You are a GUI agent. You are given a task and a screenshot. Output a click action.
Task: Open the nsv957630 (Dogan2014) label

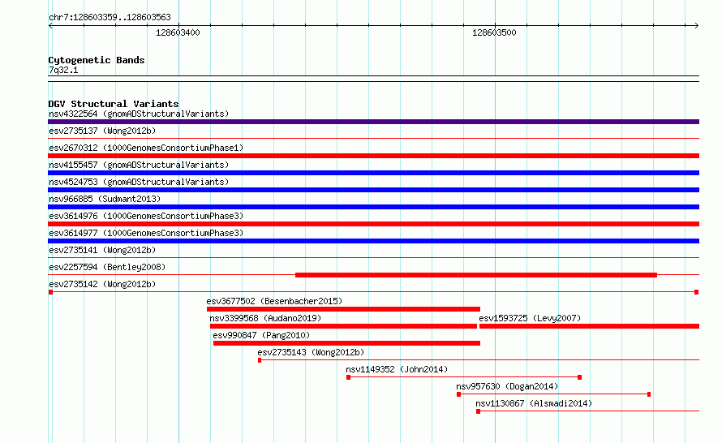pyautogui.click(x=507, y=386)
